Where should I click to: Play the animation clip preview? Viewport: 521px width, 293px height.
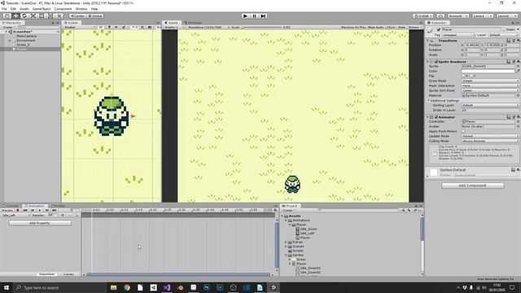pos(40,210)
